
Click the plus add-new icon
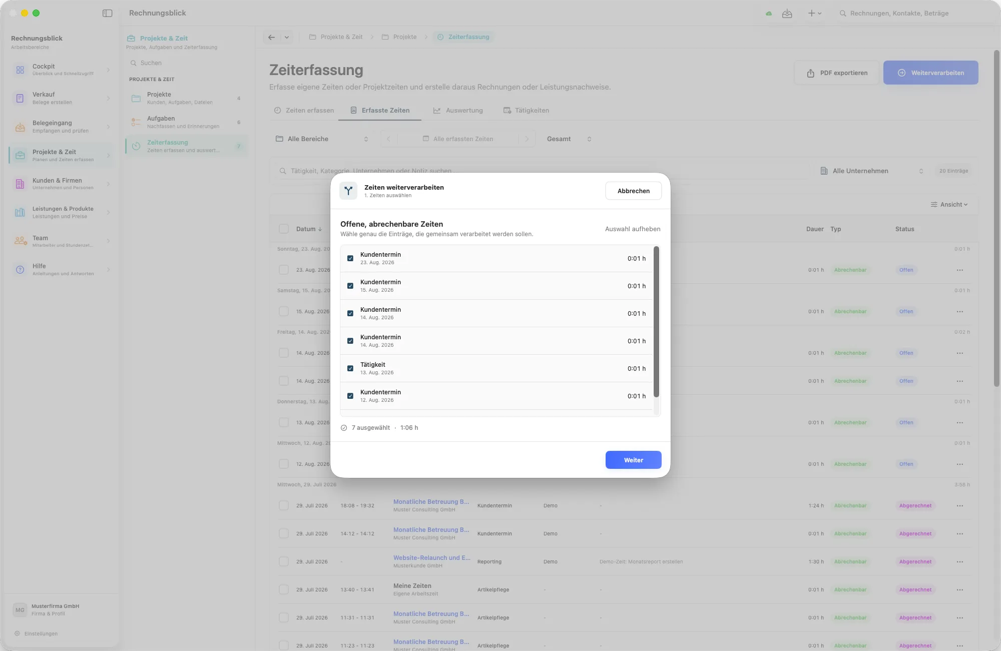pyautogui.click(x=811, y=14)
